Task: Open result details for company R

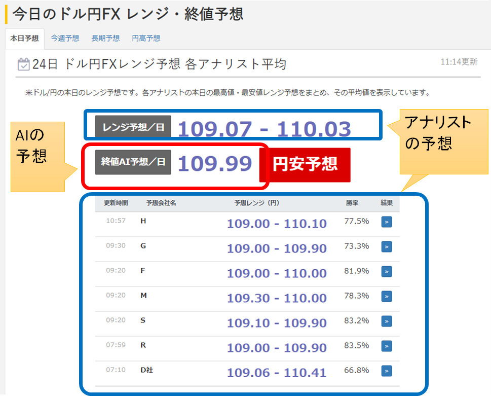Action: (x=386, y=347)
